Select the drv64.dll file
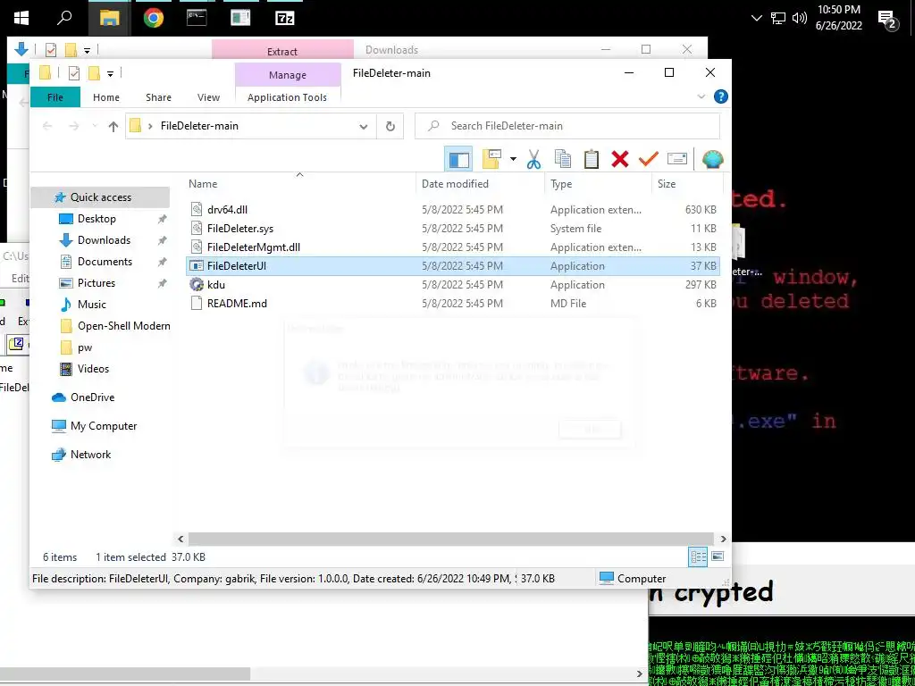The width and height of the screenshot is (915, 686). click(x=453, y=209)
